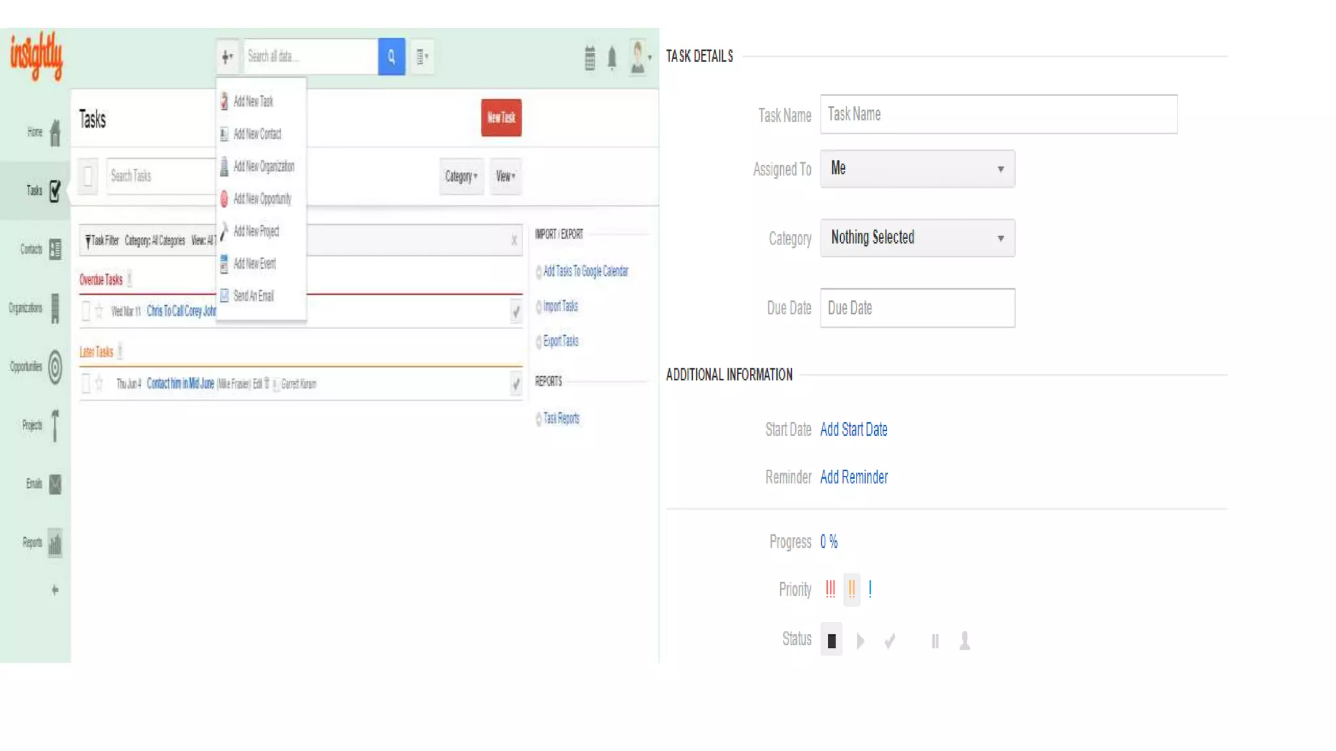
Task: Click the blue search magnifier button
Action: click(391, 57)
